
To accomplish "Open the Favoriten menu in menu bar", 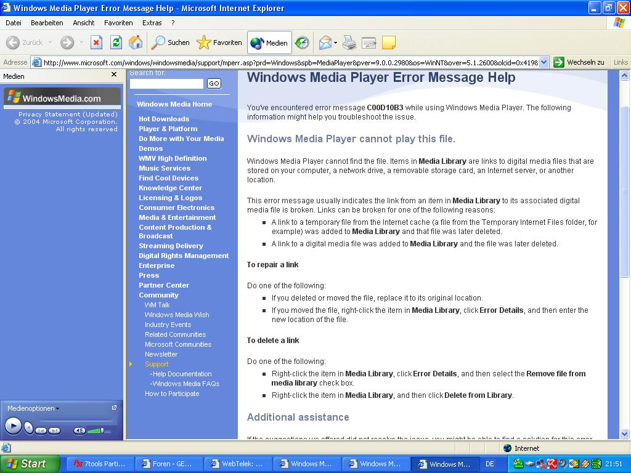I will (x=118, y=23).
